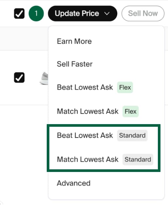Open the gray sneaker product image
Image resolution: width=168 pixels, height=207 pixels.
click(x=44, y=78)
